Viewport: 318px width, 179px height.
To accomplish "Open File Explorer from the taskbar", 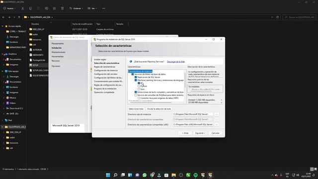I will click(173, 175).
